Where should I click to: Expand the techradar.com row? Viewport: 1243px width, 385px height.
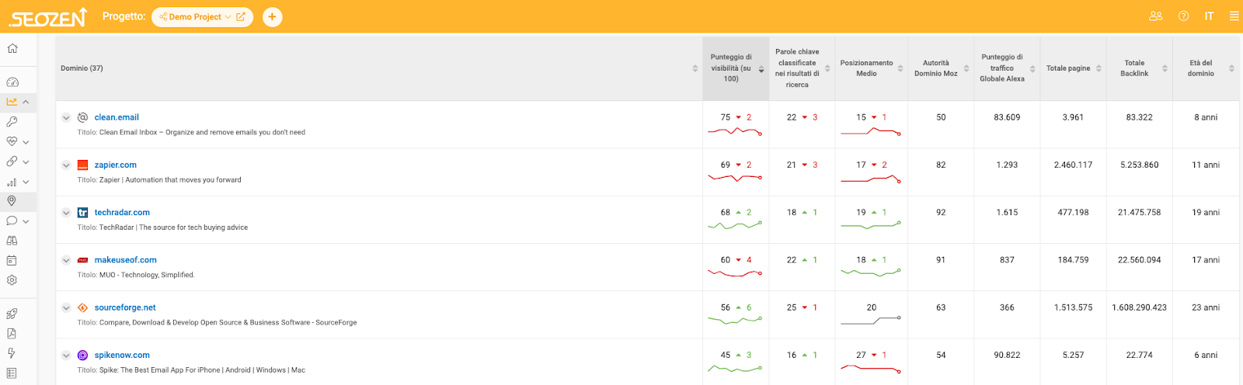[x=66, y=213]
